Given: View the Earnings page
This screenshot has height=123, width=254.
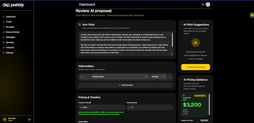Looking at the screenshot, I should coord(10,43).
